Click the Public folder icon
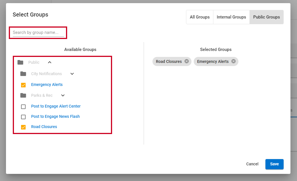The height and width of the screenshot is (181, 297). pyautogui.click(x=20, y=62)
